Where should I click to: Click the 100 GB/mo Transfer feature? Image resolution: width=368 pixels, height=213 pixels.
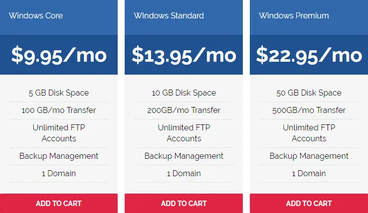coord(59,110)
